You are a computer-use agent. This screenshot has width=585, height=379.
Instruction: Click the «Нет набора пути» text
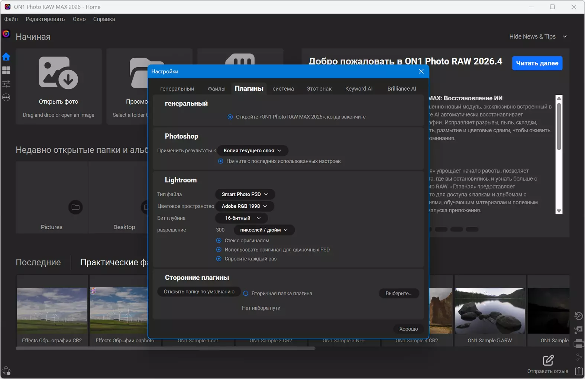(x=261, y=308)
